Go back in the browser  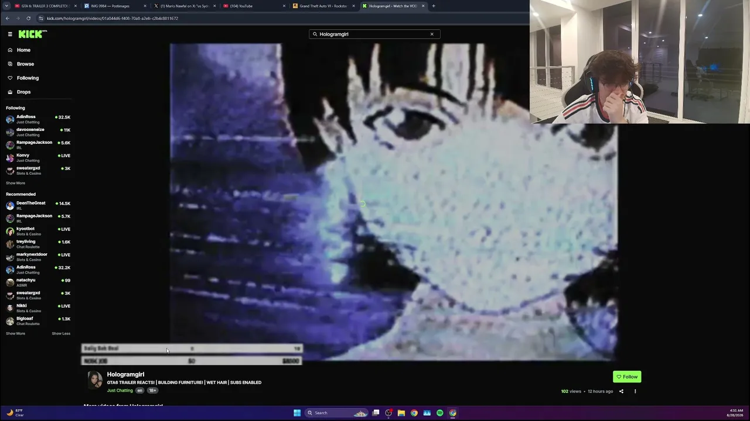pos(7,18)
